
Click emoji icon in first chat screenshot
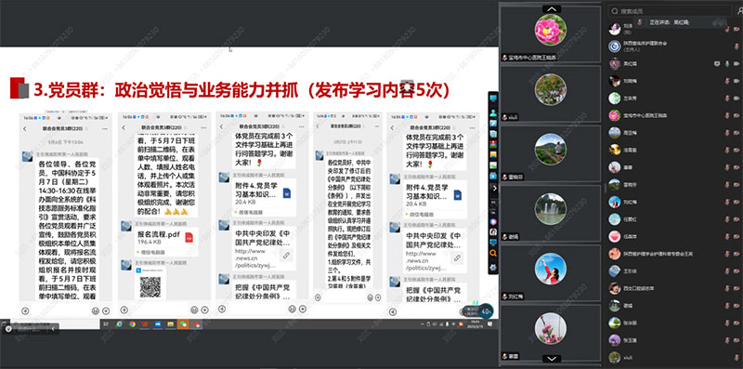click(96, 311)
